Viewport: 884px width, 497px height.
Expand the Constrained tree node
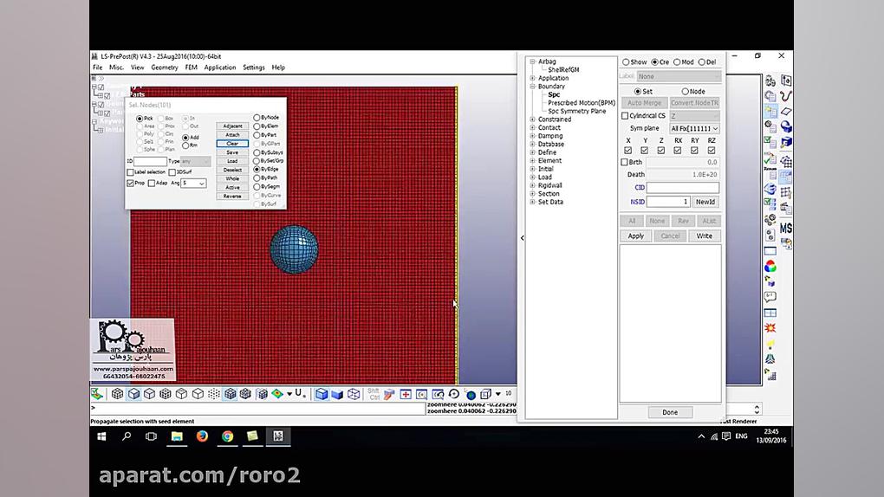[533, 119]
